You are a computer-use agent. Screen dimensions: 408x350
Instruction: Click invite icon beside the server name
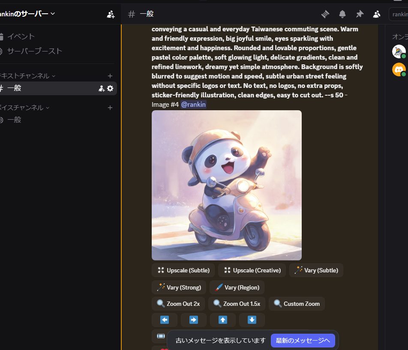coord(111,14)
